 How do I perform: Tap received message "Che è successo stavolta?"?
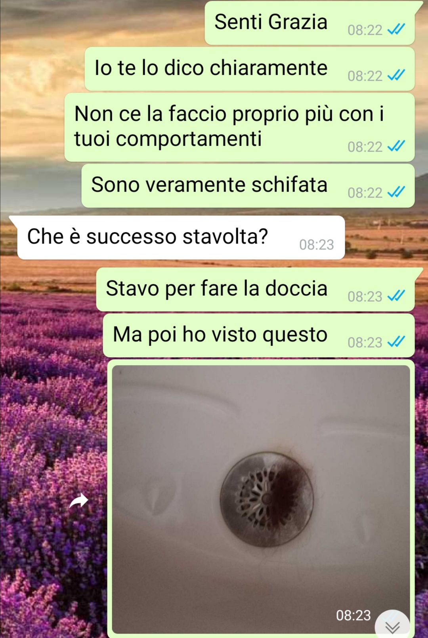pyautogui.click(x=181, y=238)
